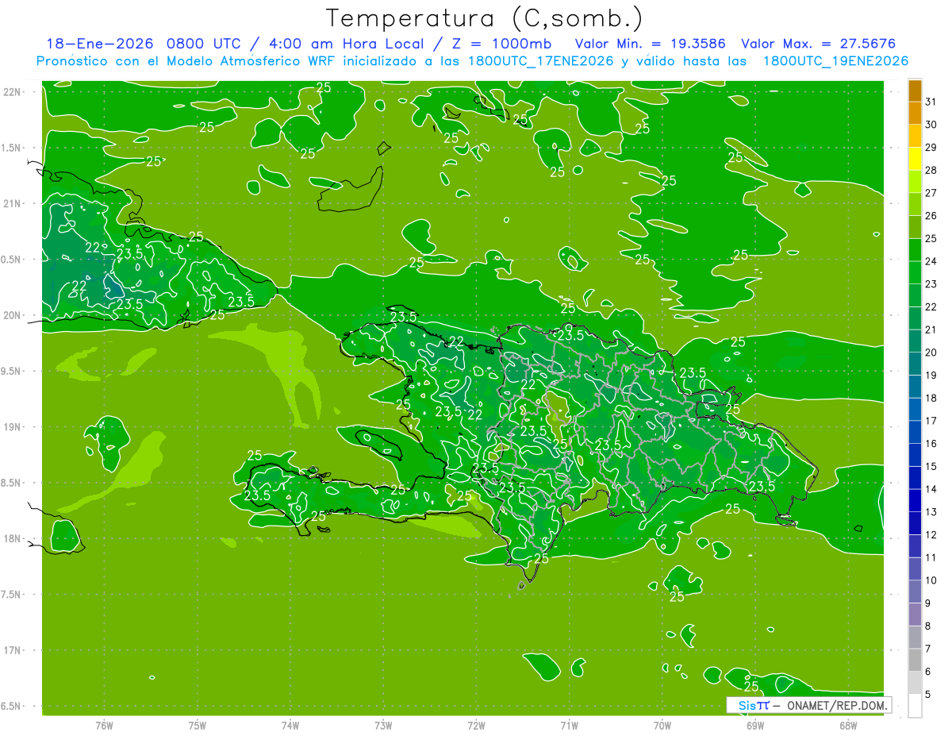Image resolution: width=952 pixels, height=736 pixels.
Task: Click the '9' value on the color bar
Action: [929, 603]
